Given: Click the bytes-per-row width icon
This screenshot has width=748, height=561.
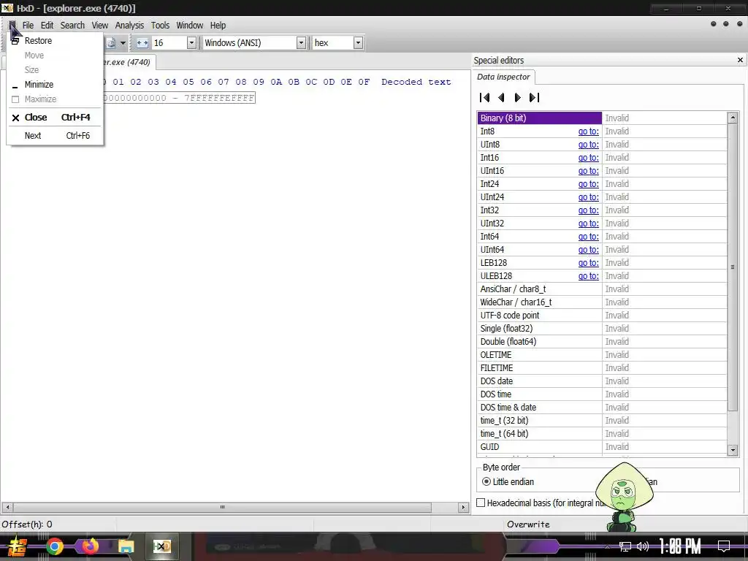Looking at the screenshot, I should click(x=142, y=43).
